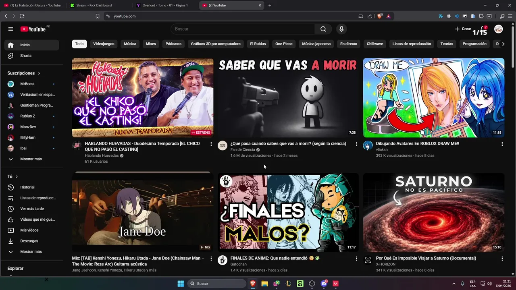Open the Windows Start menu
Viewport: 516px width, 290px height.
tap(181, 284)
